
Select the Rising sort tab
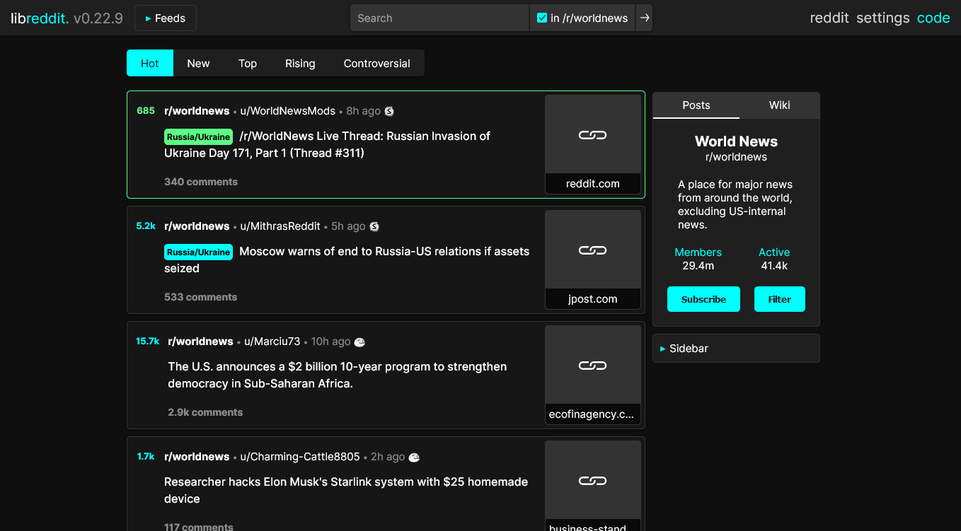pyautogui.click(x=300, y=64)
